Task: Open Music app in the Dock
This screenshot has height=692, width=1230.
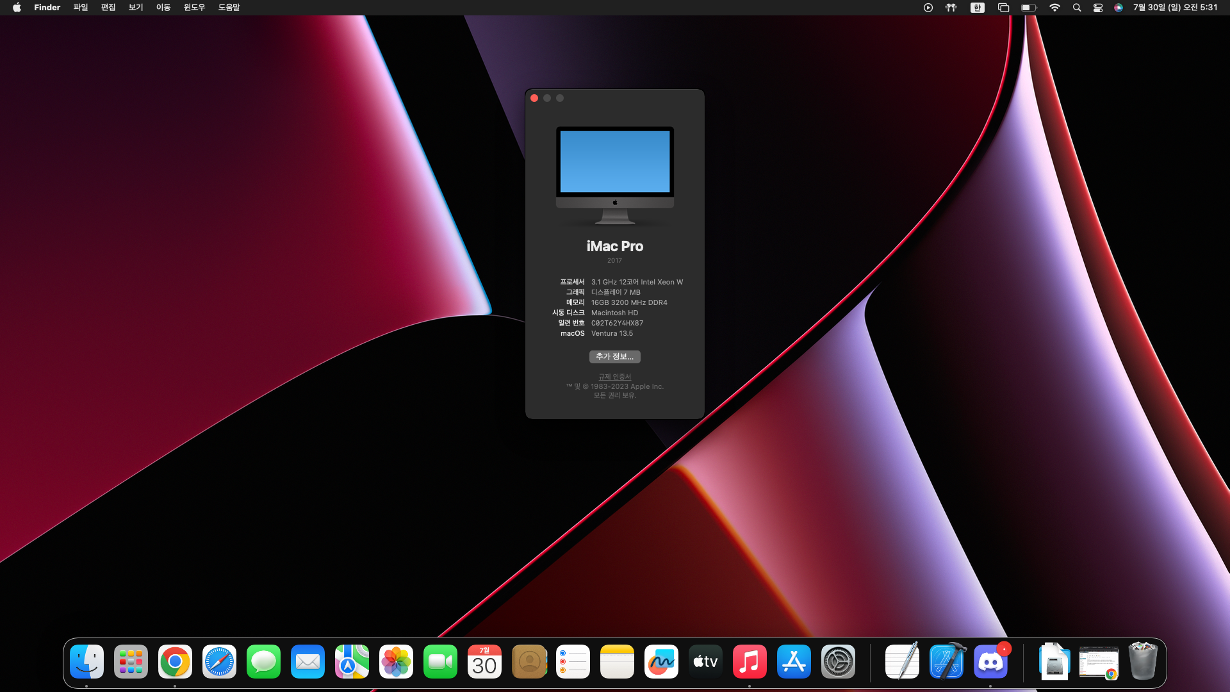Action: (750, 662)
